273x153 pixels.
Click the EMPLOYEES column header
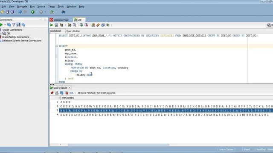click(x=68, y=98)
